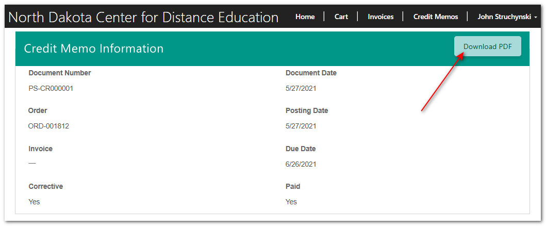Open the Invoices page
546x226 pixels.
coord(380,17)
